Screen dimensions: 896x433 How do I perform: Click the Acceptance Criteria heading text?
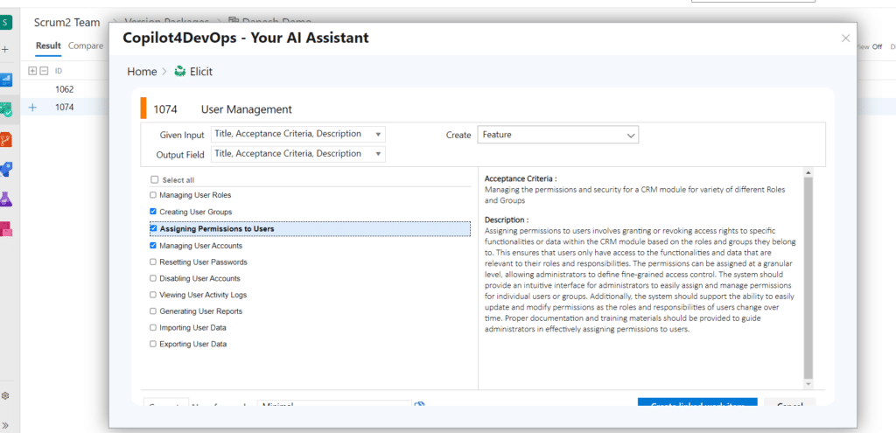click(x=521, y=178)
